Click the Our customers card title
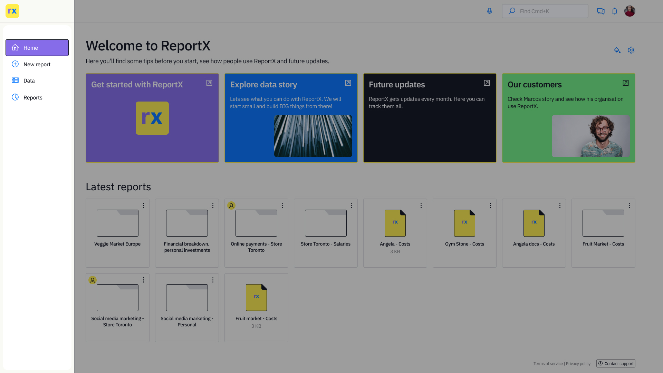This screenshot has width=663, height=373. coord(535,85)
